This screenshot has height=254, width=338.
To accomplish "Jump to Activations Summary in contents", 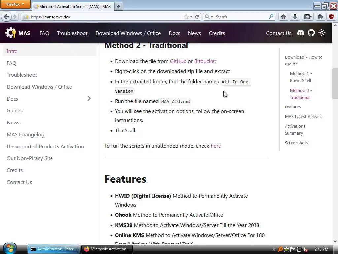I will 295,130.
